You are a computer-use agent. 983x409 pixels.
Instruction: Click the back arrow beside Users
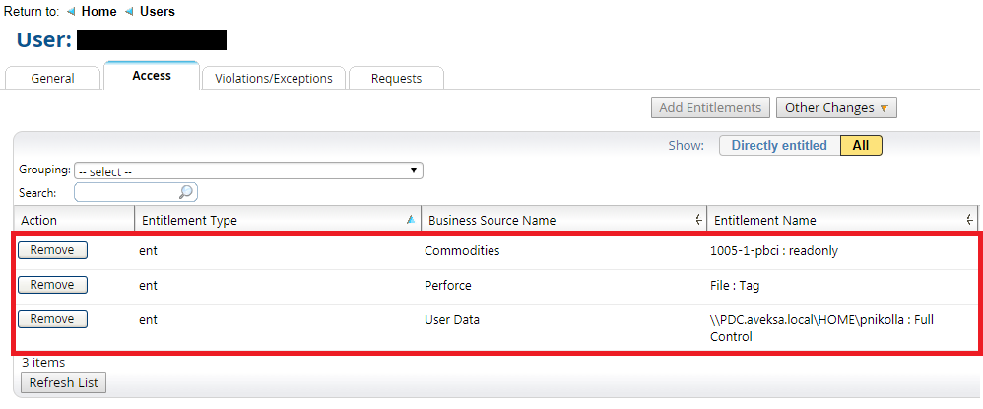130,12
